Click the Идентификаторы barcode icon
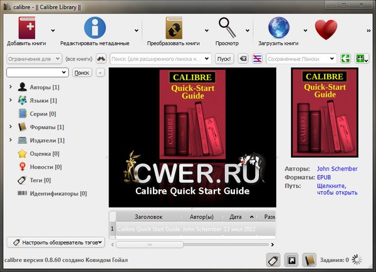Screen dimensions: 376x272 pyautogui.click(x=23, y=193)
